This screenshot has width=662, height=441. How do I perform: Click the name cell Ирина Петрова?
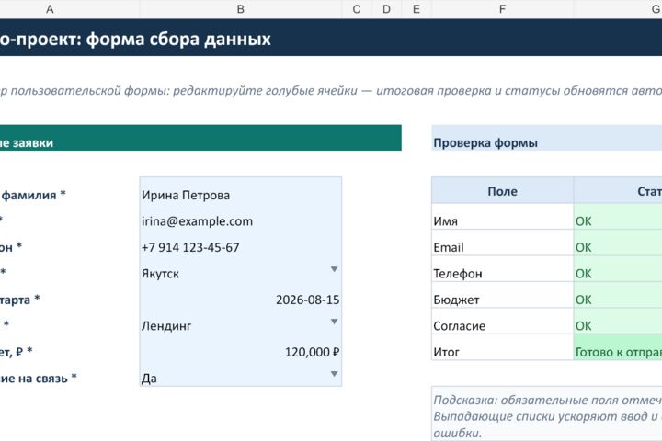coord(241,191)
